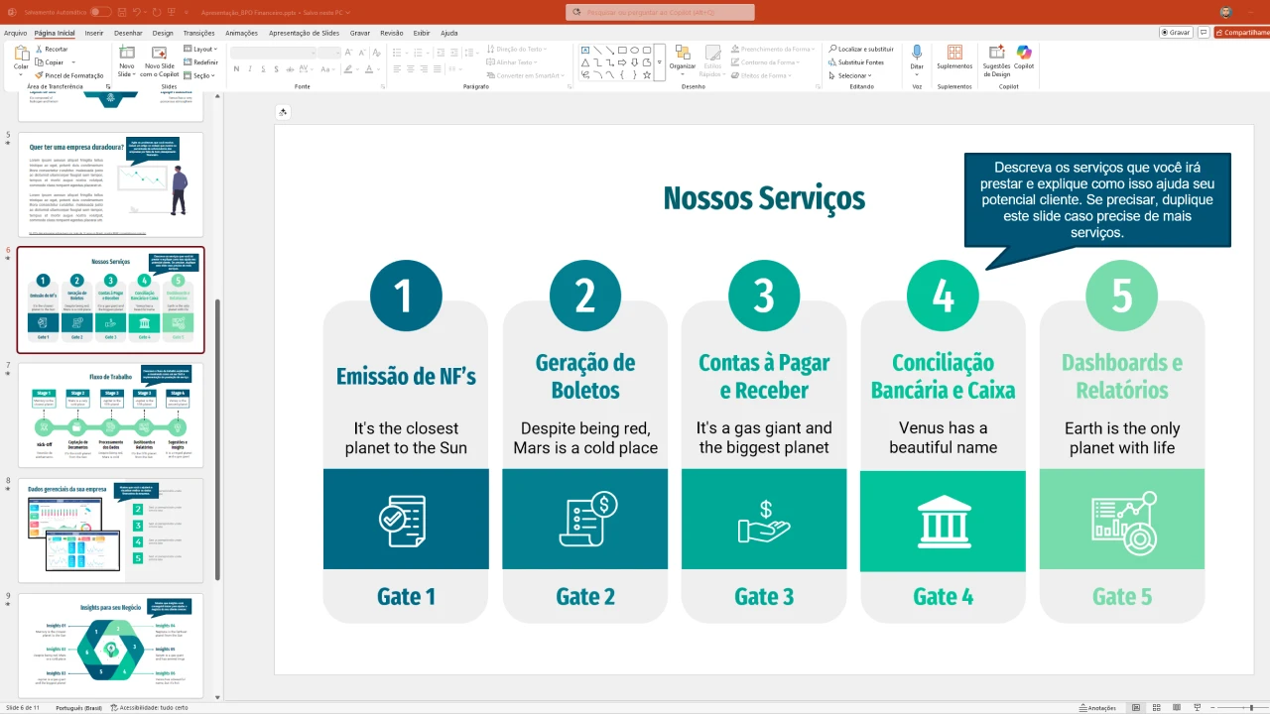Click the Organizar arrange icon
This screenshot has height=714, width=1270.
pos(682,56)
